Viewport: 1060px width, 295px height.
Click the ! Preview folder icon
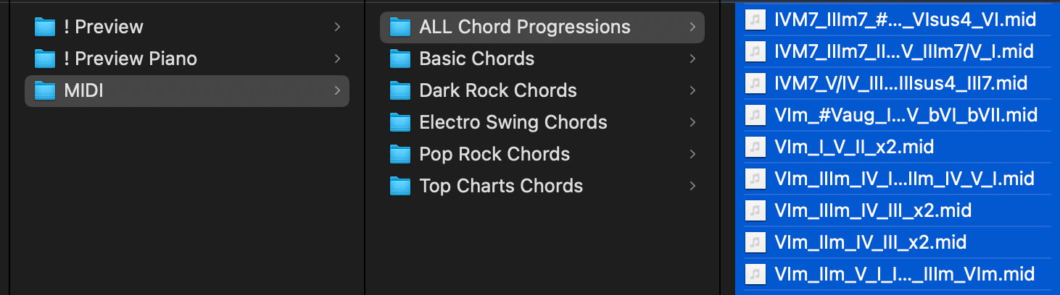click(x=45, y=27)
